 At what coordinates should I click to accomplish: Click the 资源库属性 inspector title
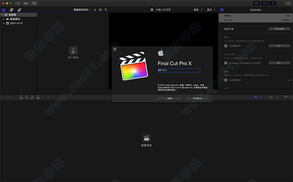(x=255, y=10)
